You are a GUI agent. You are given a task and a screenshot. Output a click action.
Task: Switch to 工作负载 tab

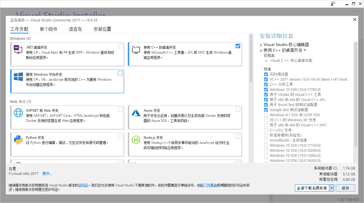19,29
